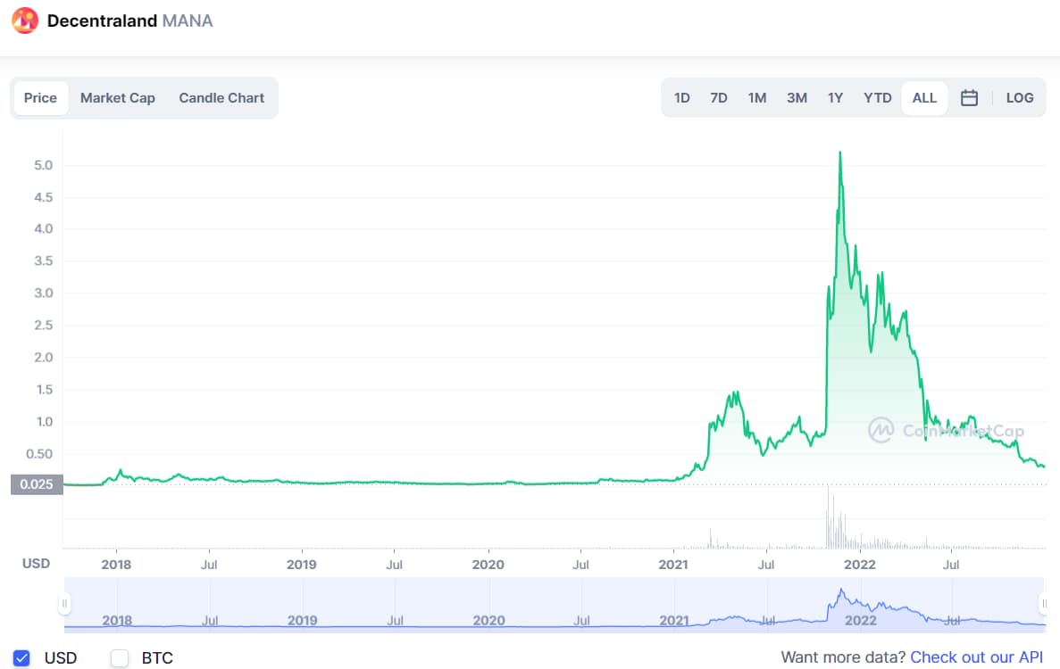Uncheck the USD currency checkbox
The image size is (1060, 669).
22,658
